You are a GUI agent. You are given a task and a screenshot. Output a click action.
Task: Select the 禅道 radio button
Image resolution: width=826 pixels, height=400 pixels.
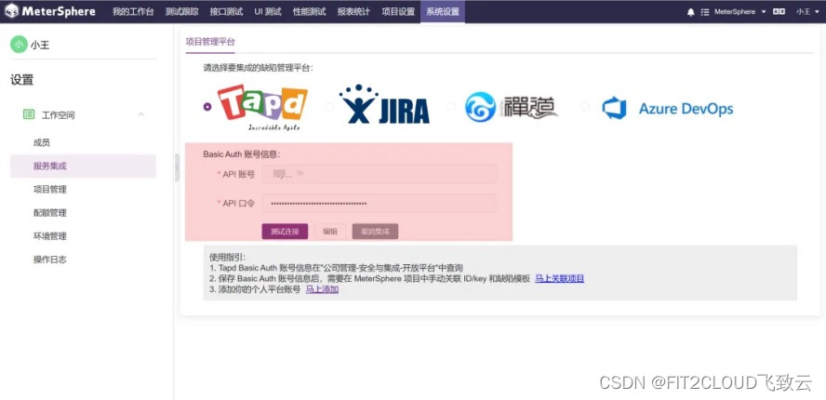451,106
